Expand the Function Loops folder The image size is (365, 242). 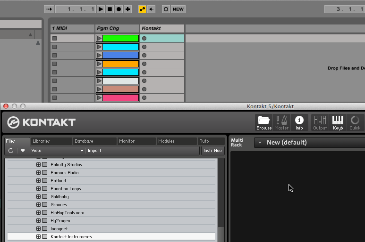(x=38, y=189)
